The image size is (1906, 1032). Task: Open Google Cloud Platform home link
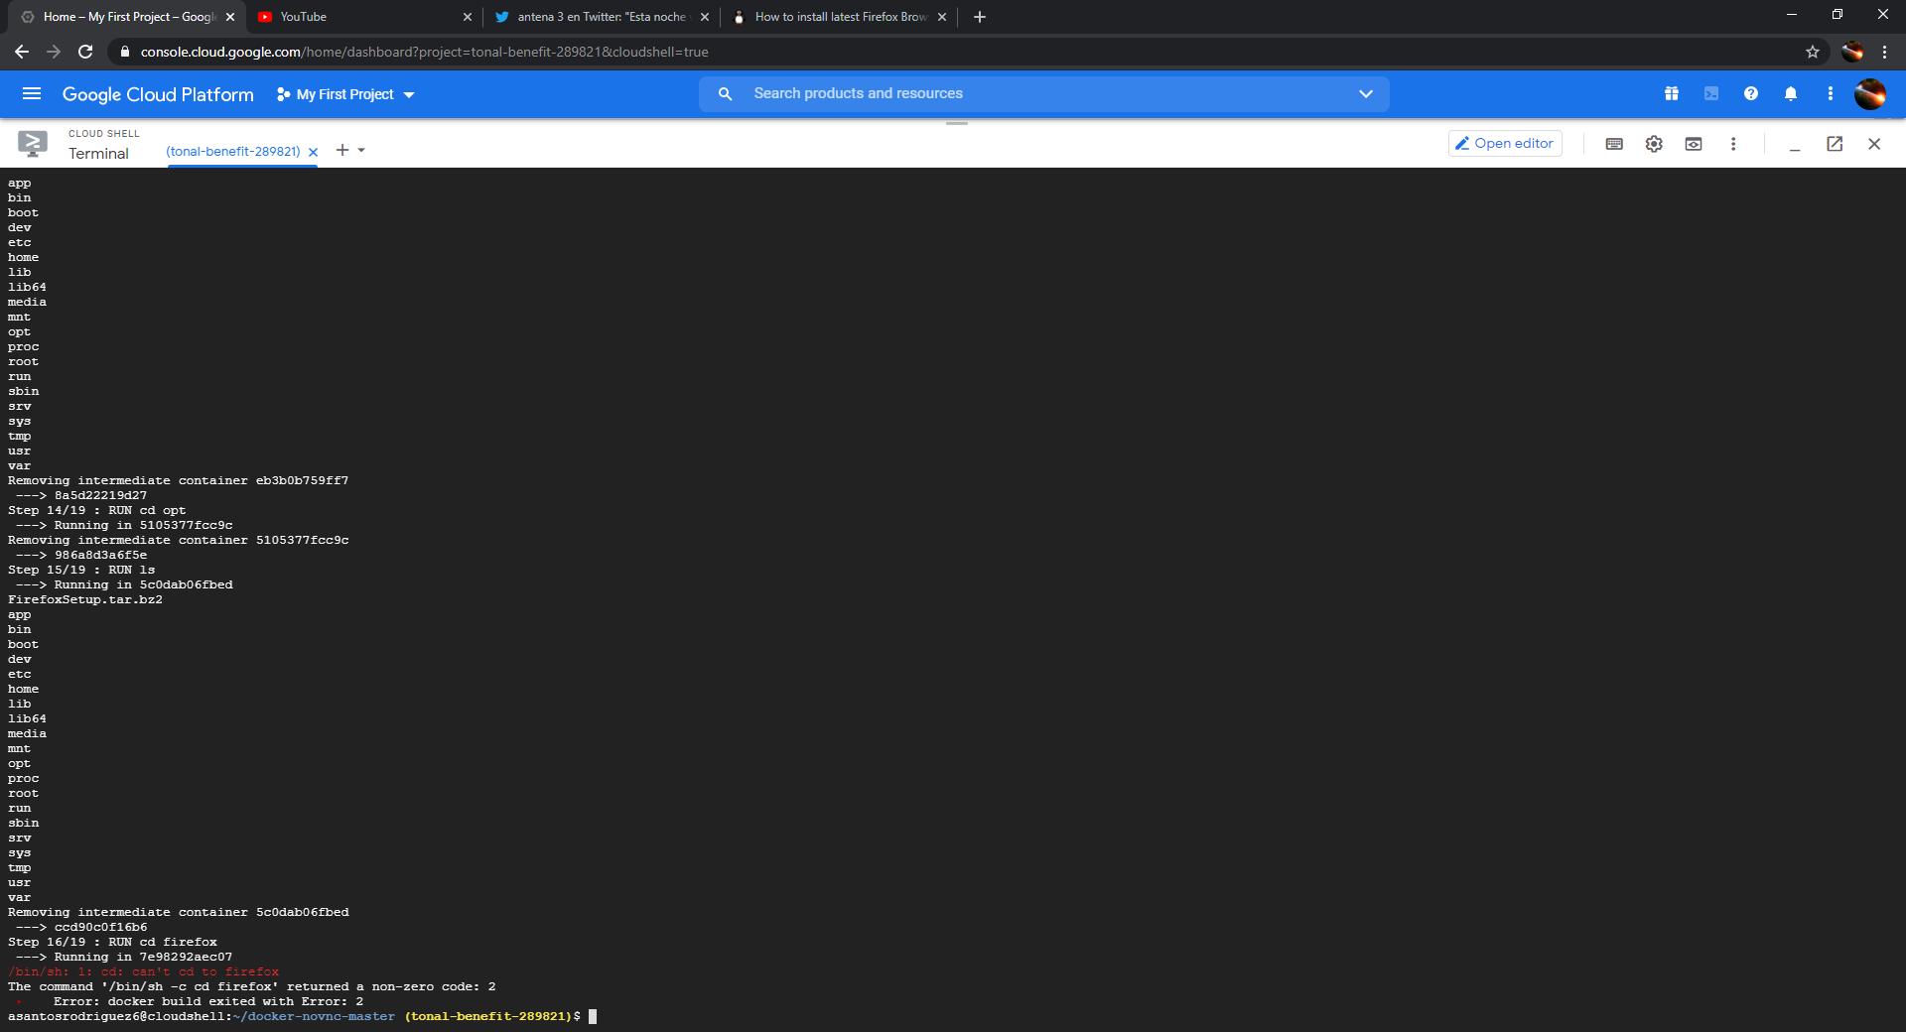(x=157, y=94)
